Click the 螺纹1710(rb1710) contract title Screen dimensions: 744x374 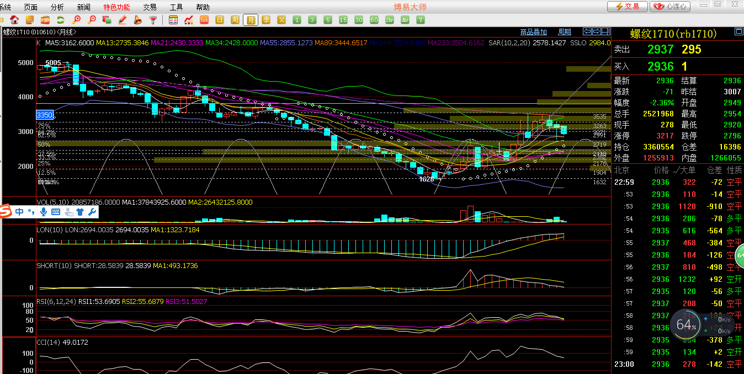674,34
